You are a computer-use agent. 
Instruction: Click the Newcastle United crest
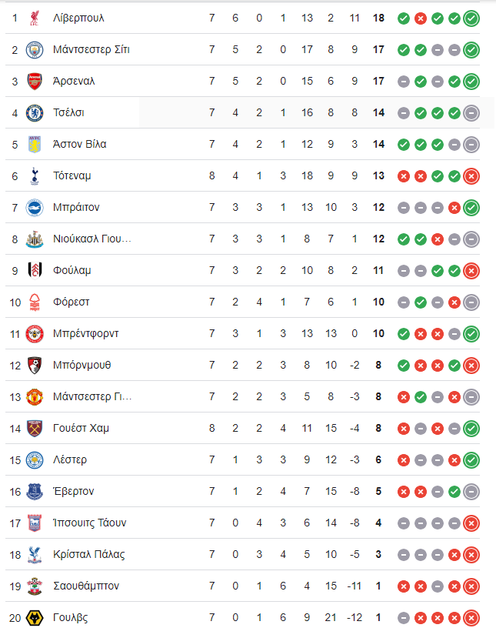tap(35, 239)
